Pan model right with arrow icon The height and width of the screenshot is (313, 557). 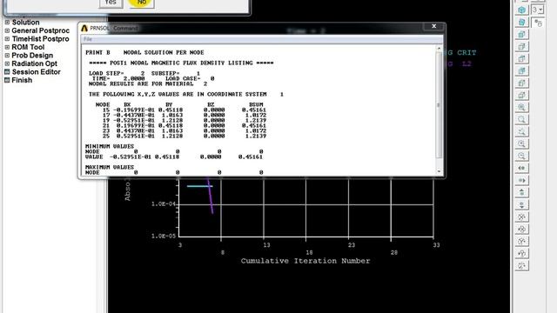click(x=521, y=180)
